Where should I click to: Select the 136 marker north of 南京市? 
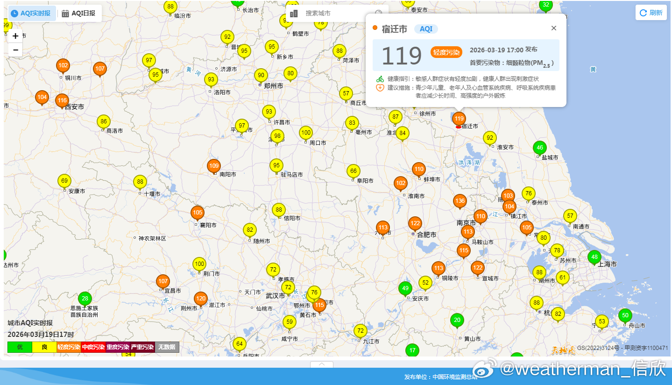(x=460, y=202)
